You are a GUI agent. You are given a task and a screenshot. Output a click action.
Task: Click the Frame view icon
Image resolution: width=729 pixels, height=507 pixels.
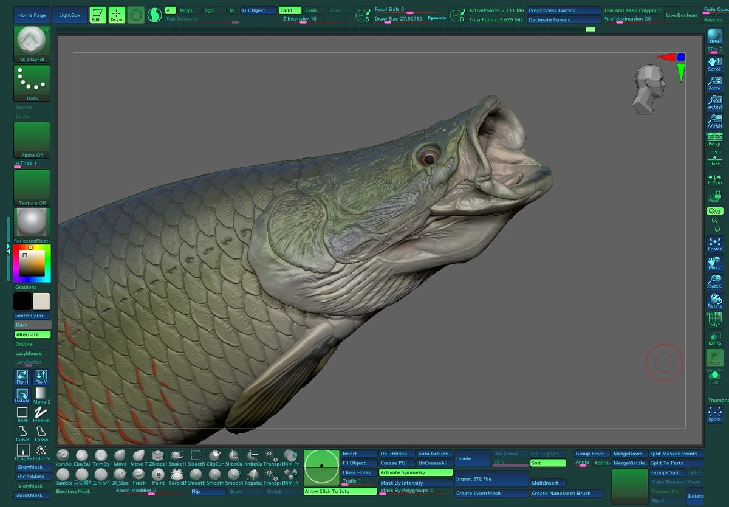(x=715, y=244)
